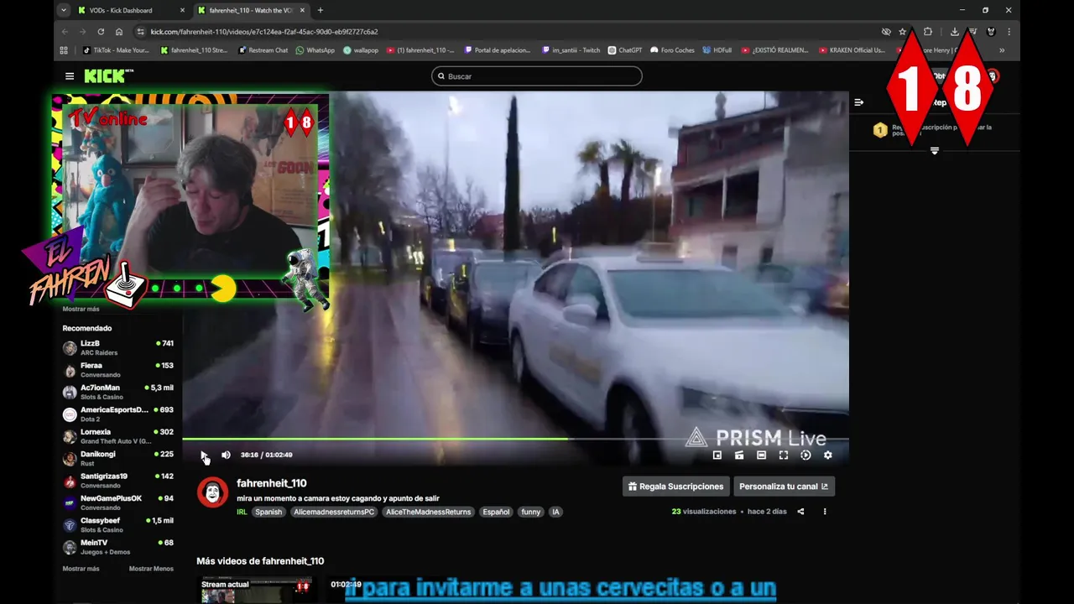Open Foro Coches bookmark
This screenshot has height=604, width=1074.
pos(672,50)
